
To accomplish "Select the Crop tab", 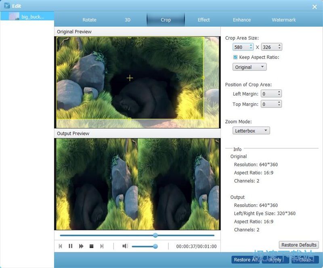I will pos(166,20).
